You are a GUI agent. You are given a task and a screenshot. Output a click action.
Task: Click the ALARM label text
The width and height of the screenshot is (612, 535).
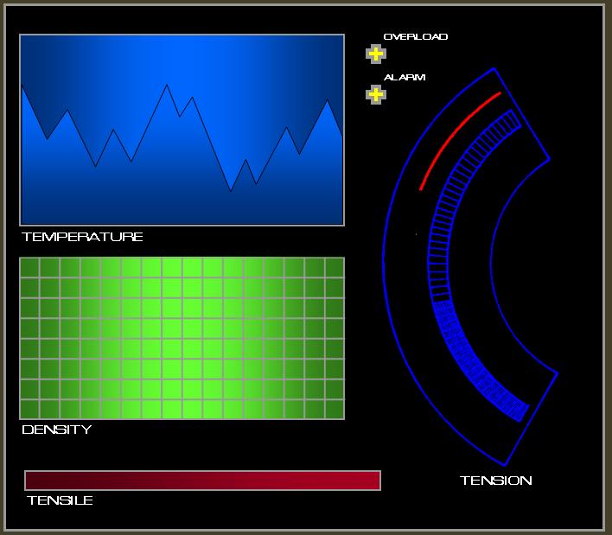(405, 78)
